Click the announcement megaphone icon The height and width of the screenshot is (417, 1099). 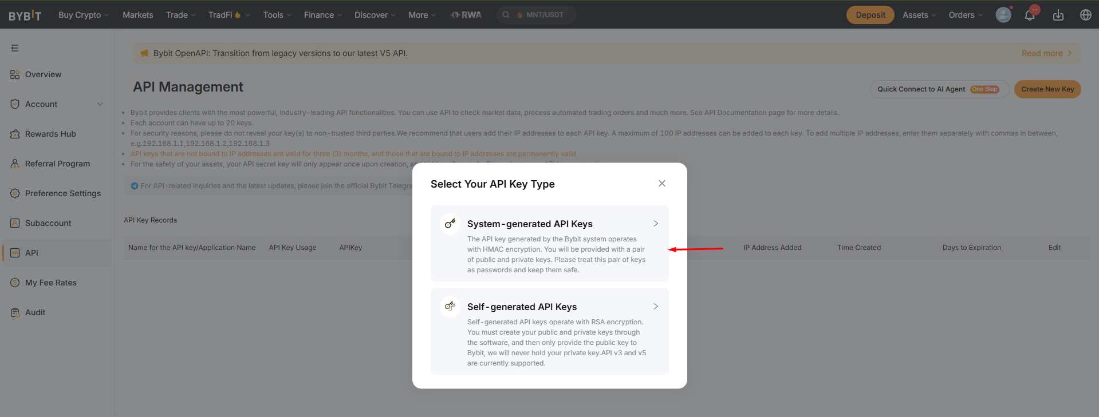(144, 53)
